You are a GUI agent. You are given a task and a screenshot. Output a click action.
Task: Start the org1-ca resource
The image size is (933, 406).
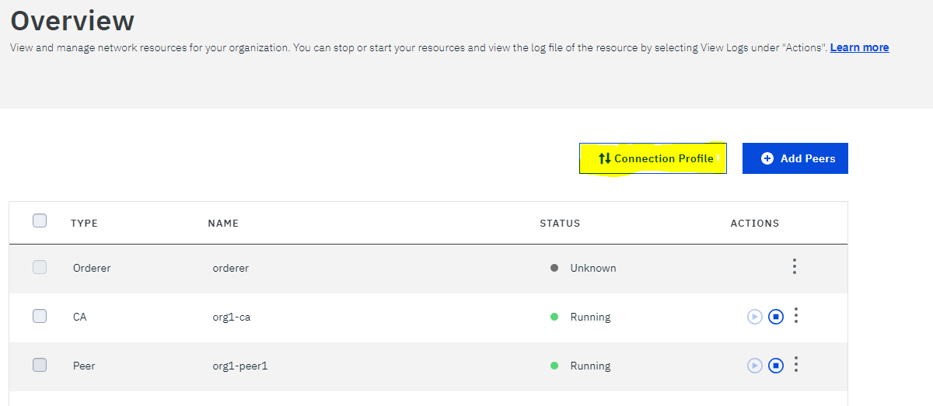coord(754,317)
